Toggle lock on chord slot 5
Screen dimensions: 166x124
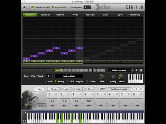104,94
